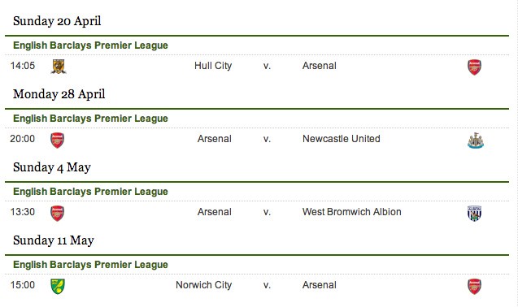
Task: Click the 15:00 kickoff time
Action: point(23,285)
